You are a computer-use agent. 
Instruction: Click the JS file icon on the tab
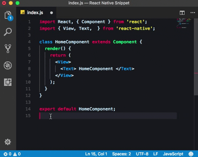click(23, 12)
